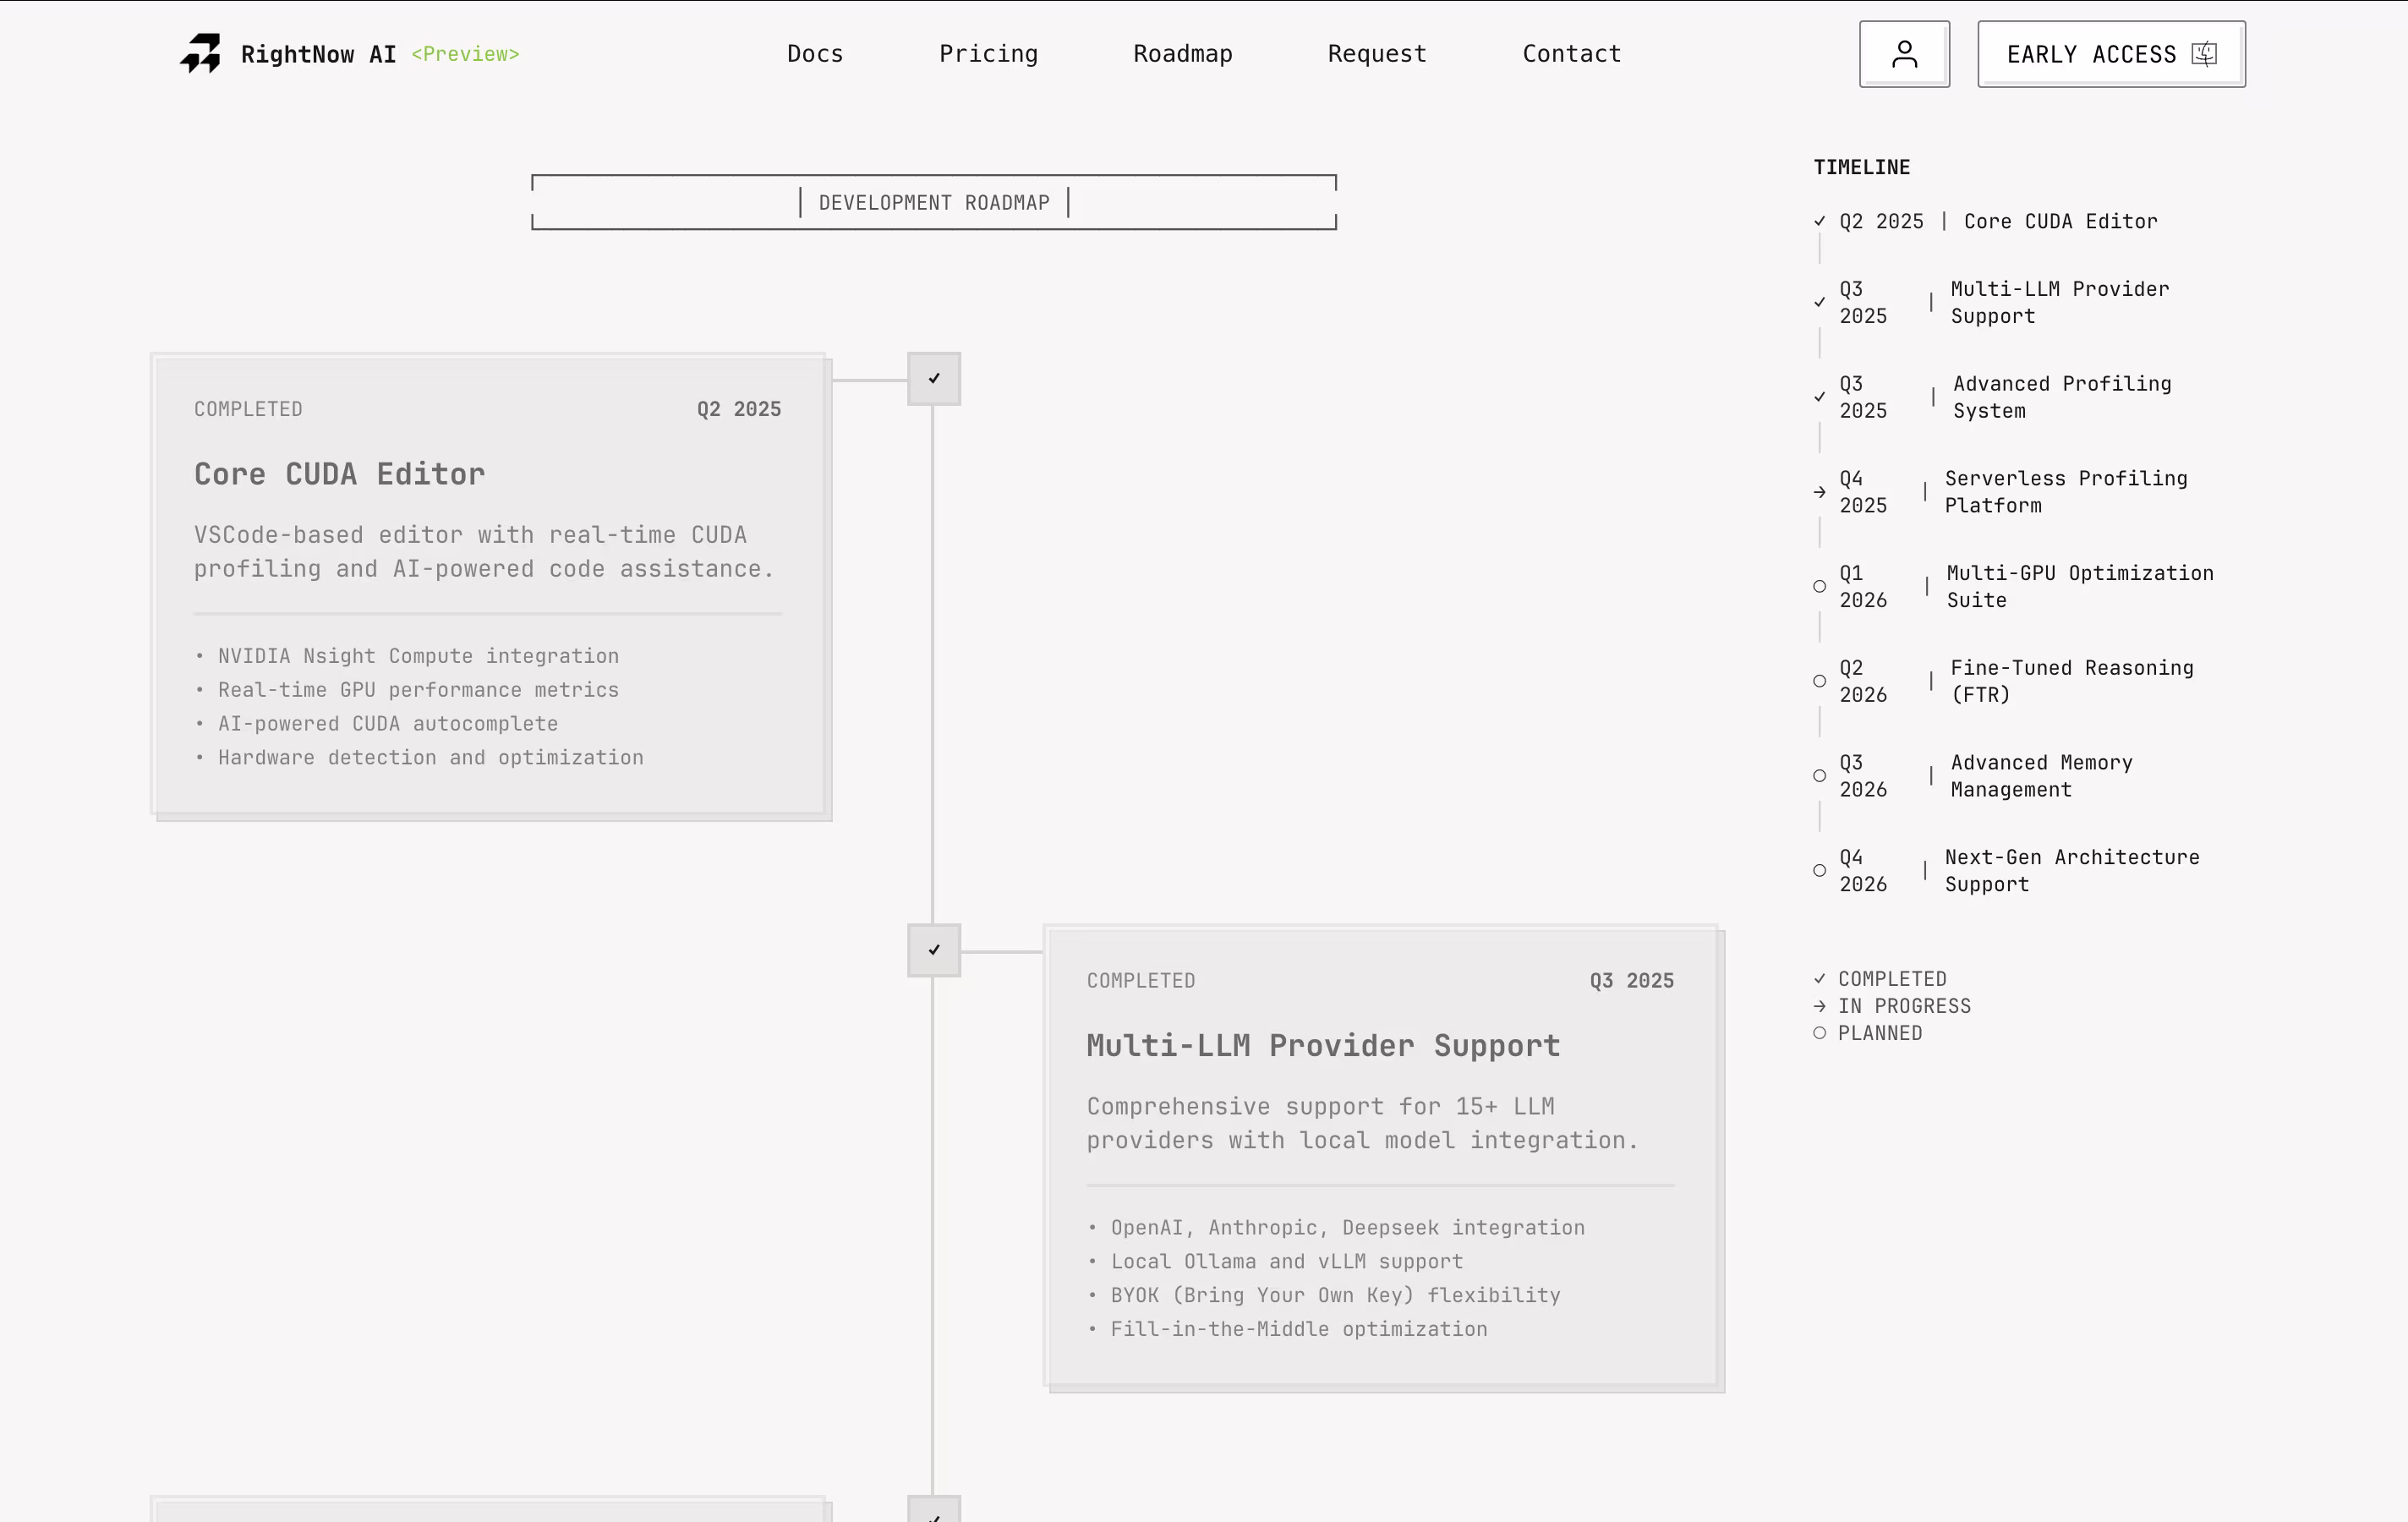Open the Docs menu item

[x=815, y=54]
